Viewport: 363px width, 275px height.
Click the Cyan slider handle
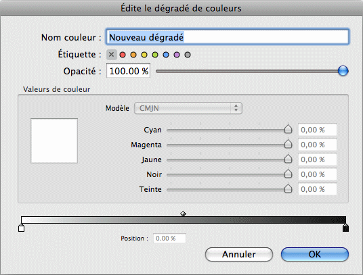point(288,129)
